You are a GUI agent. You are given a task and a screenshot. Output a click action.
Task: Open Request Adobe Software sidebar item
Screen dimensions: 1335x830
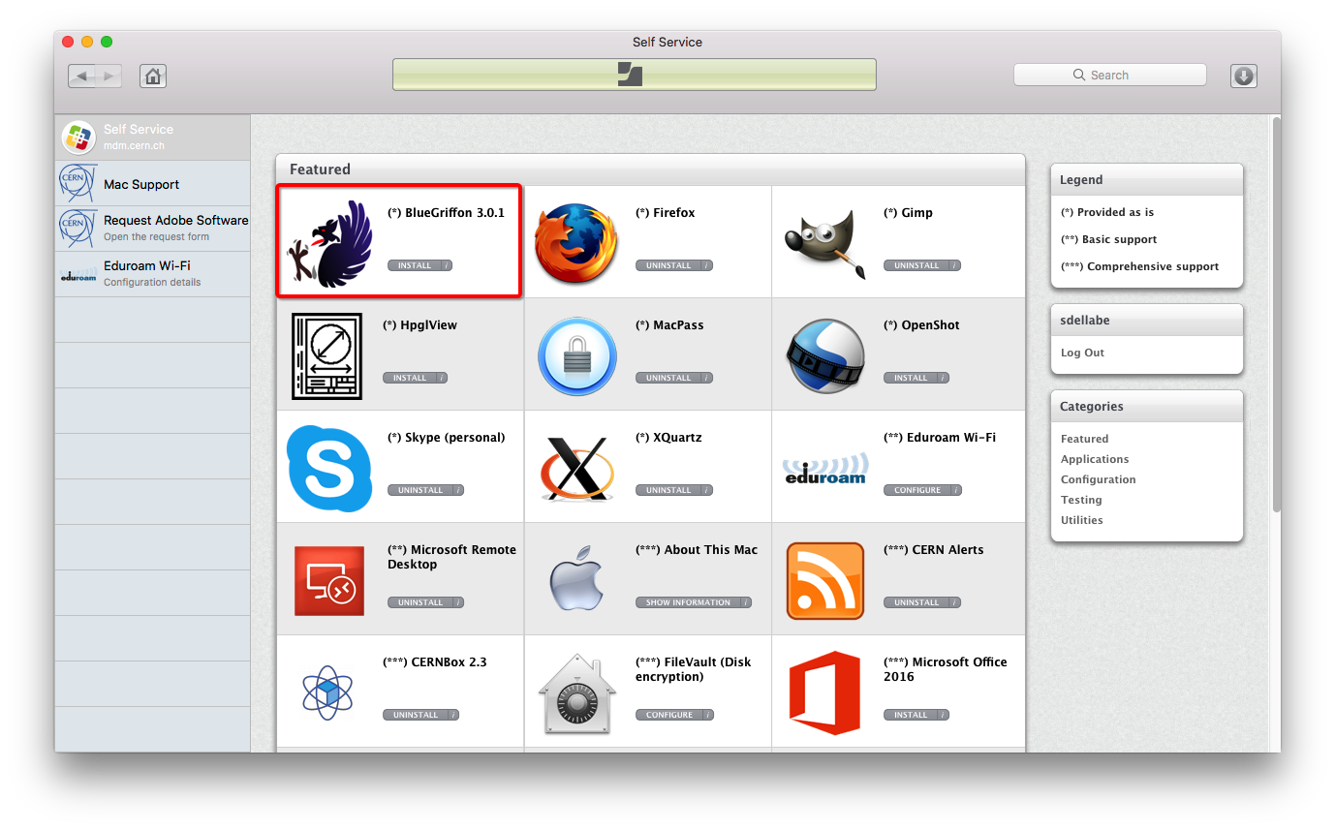click(152, 229)
